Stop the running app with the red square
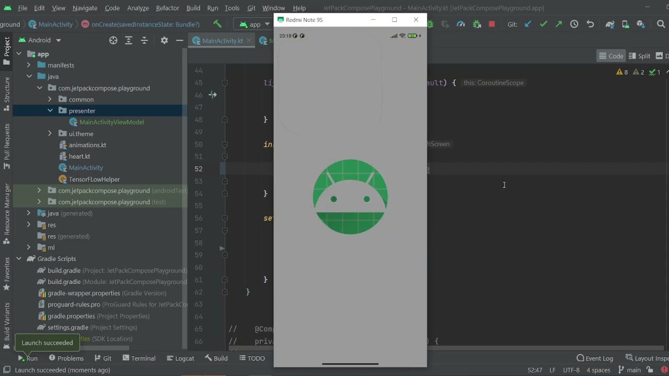Screen dimensions: 669x376 pos(492,24)
